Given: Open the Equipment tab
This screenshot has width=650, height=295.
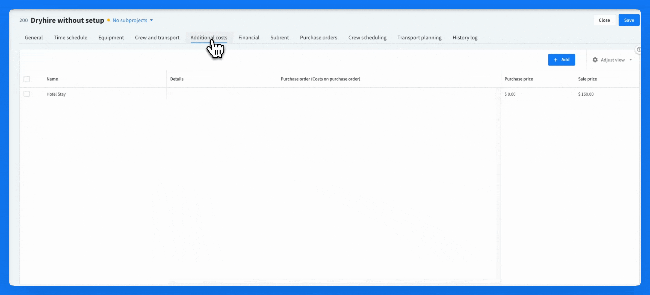Looking at the screenshot, I should (x=111, y=38).
